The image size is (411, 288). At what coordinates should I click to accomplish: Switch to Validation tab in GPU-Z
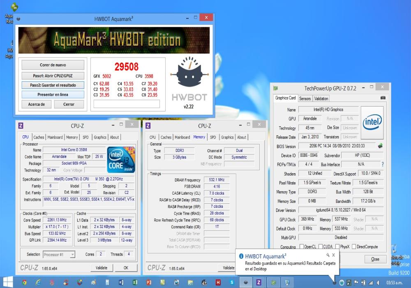click(321, 99)
